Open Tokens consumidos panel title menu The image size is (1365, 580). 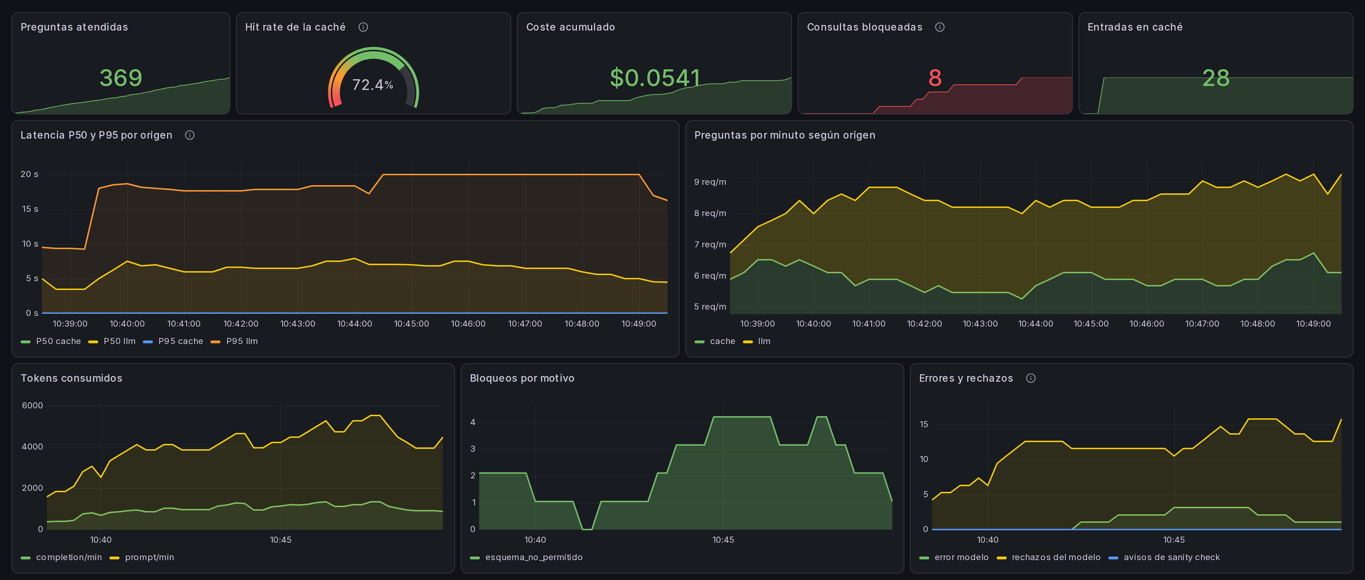(71, 378)
